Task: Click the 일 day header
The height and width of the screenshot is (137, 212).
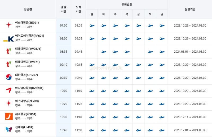Action: (x=162, y=14)
